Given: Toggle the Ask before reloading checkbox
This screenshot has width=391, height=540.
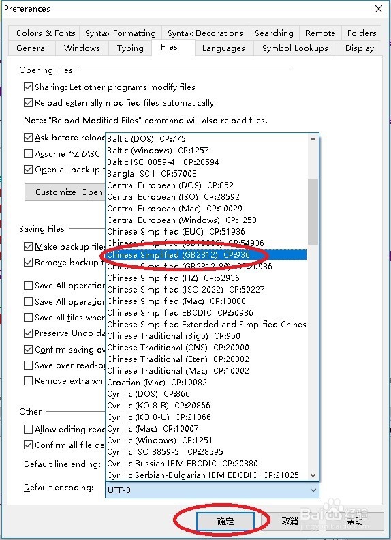Looking at the screenshot, I should (x=28, y=138).
